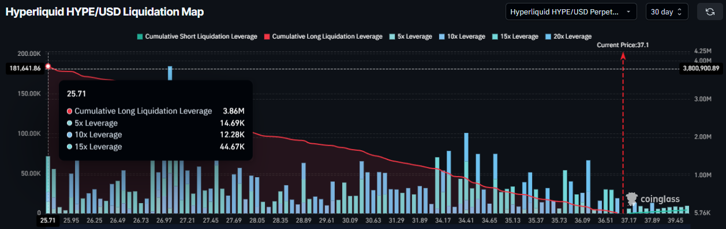Click the 3,800,900.89 right axis value tag
The width and height of the screenshot is (726, 229).
[x=702, y=68]
